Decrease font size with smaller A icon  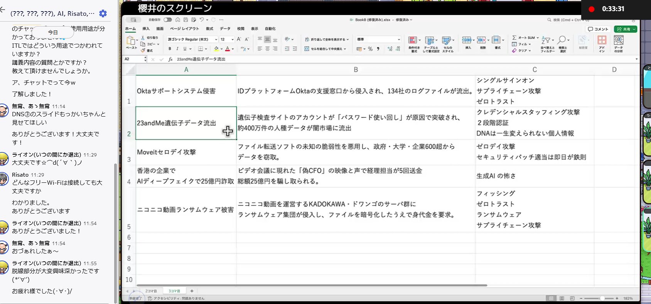[247, 39]
